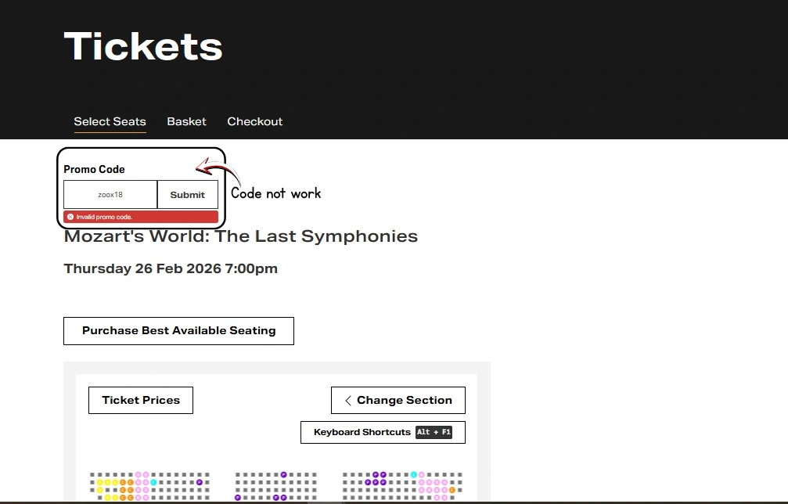Click the Thursday 26 Feb 2026 date text
Screen dimensions: 788x504
(x=171, y=268)
